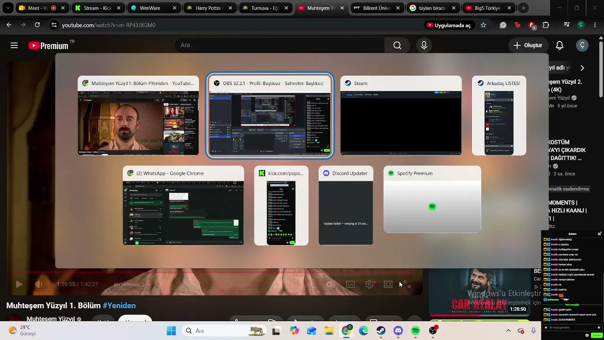Show next suggestion chips with arrow
604x340 pixels.
[x=582, y=68]
